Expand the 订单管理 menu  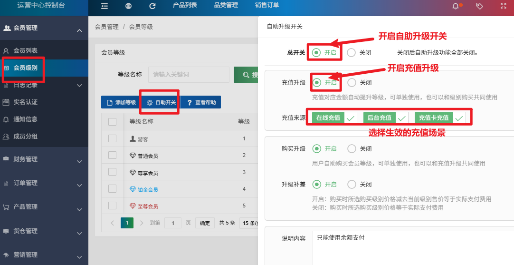[x=79, y=186]
